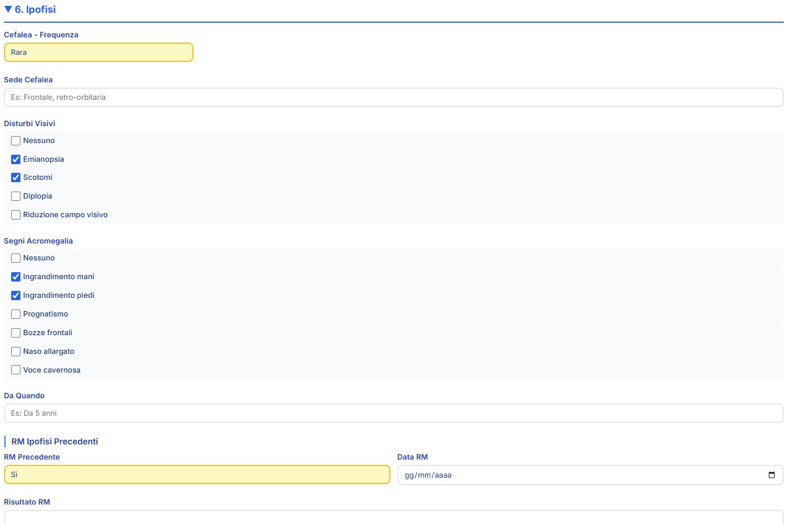Enable Bozze frontali checkbox
Image resolution: width=789 pixels, height=525 pixels.
(16, 333)
